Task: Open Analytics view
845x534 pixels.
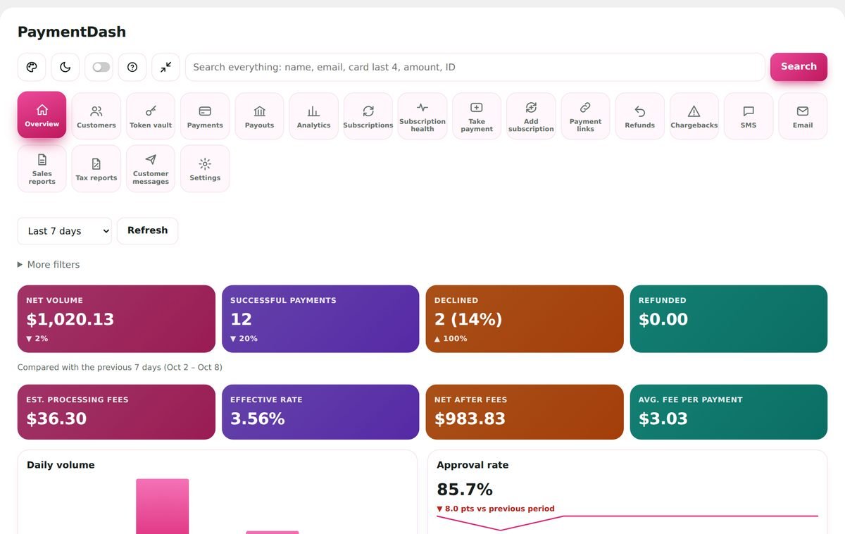Action: point(313,116)
